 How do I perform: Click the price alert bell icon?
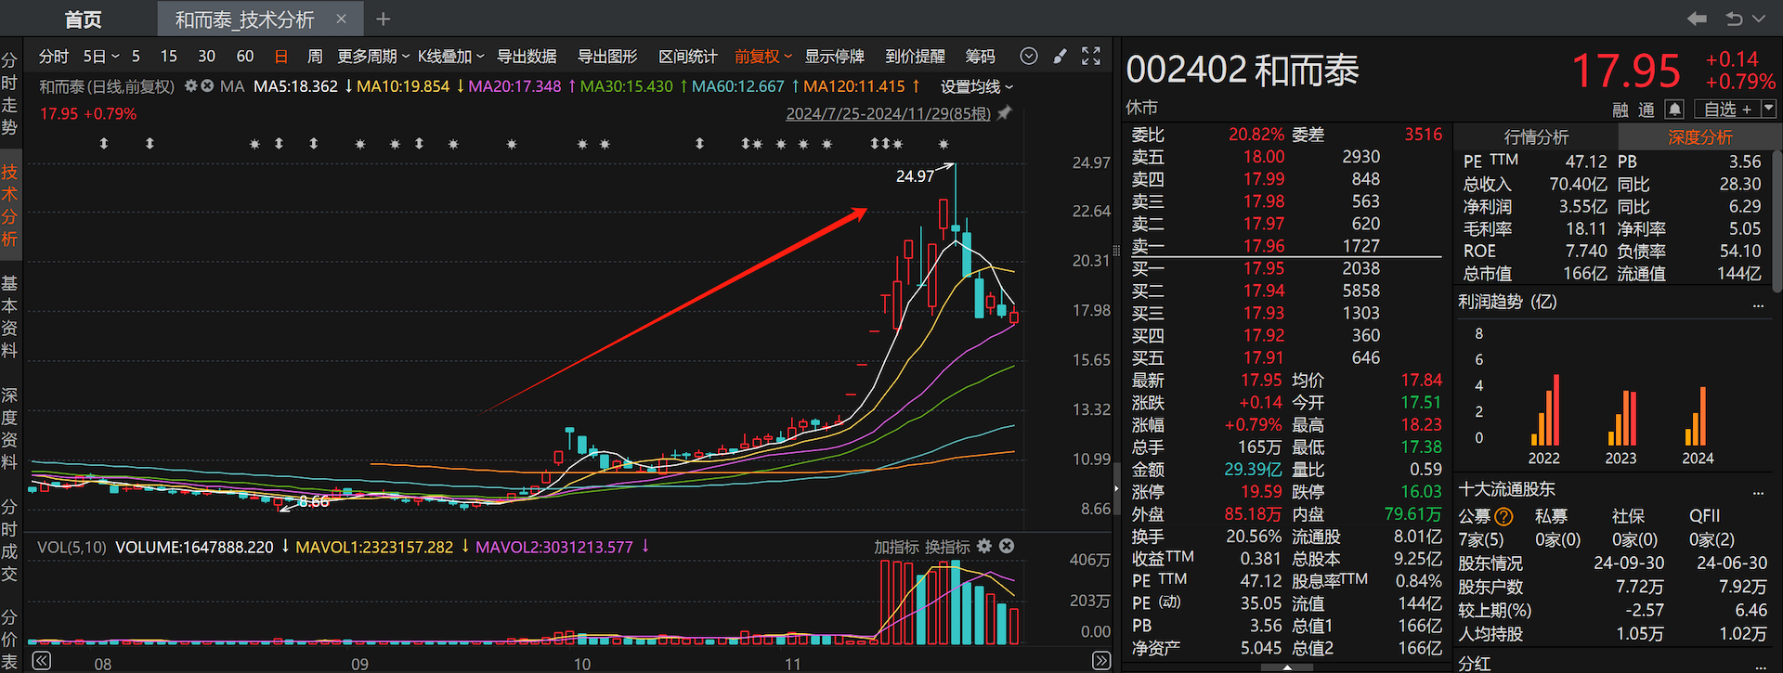tap(1674, 110)
